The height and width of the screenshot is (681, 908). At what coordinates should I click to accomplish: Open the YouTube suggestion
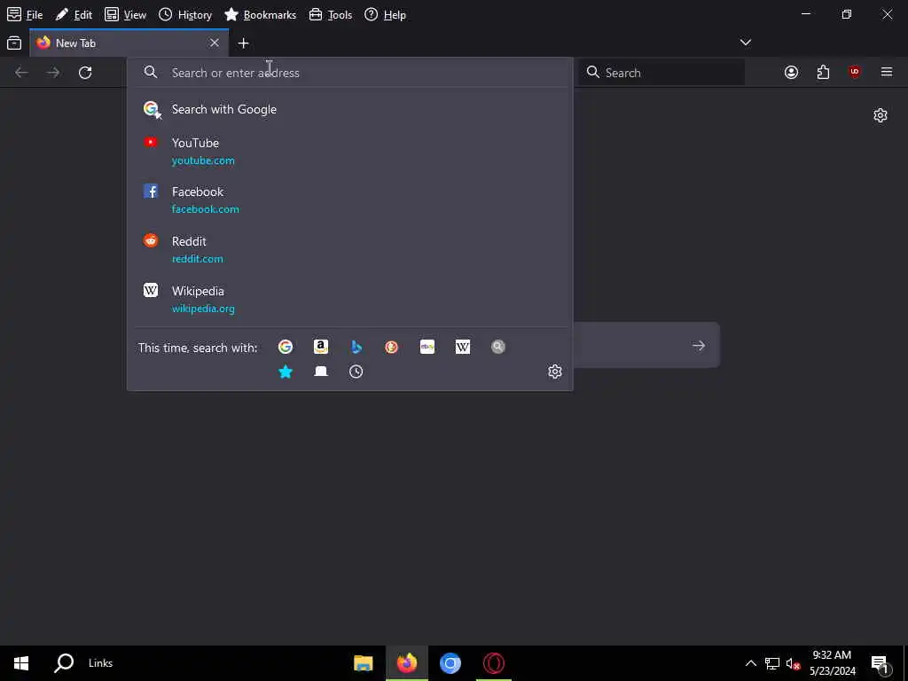(349, 151)
